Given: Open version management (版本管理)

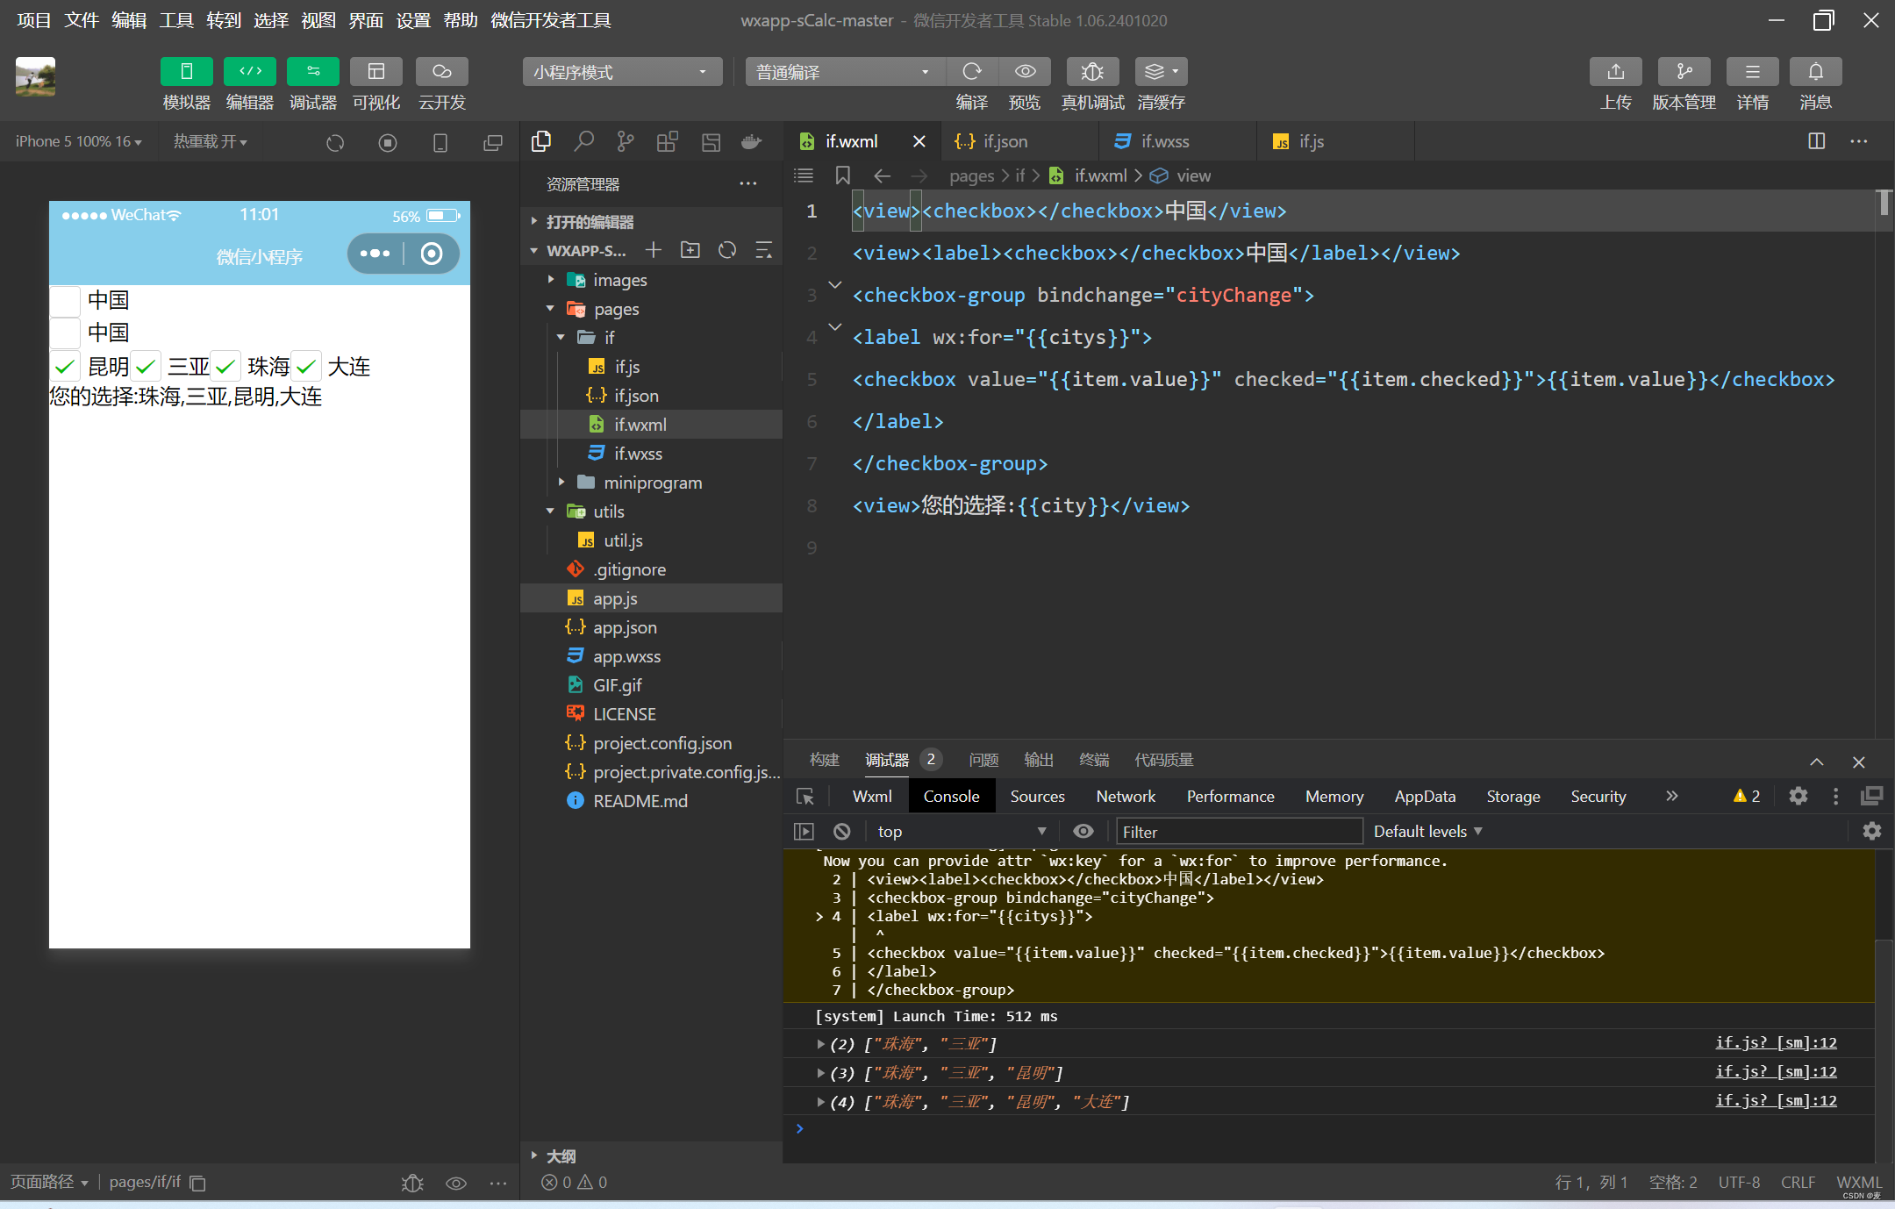Looking at the screenshot, I should pos(1684,71).
